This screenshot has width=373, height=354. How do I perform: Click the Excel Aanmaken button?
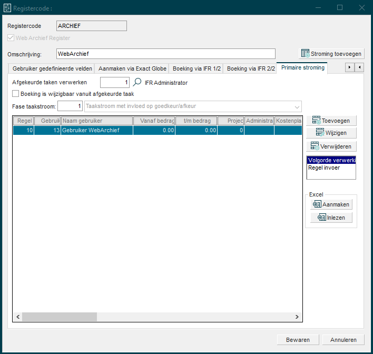click(x=331, y=204)
